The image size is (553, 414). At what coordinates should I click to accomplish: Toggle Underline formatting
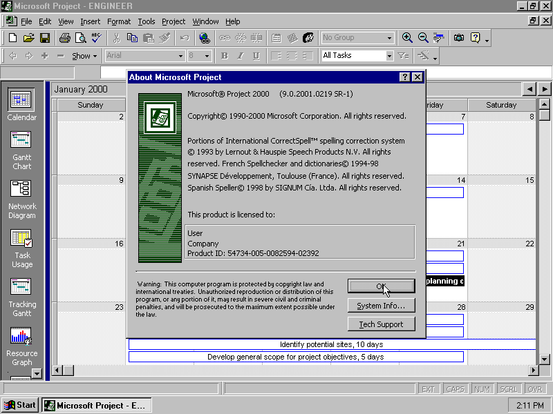[256, 56]
